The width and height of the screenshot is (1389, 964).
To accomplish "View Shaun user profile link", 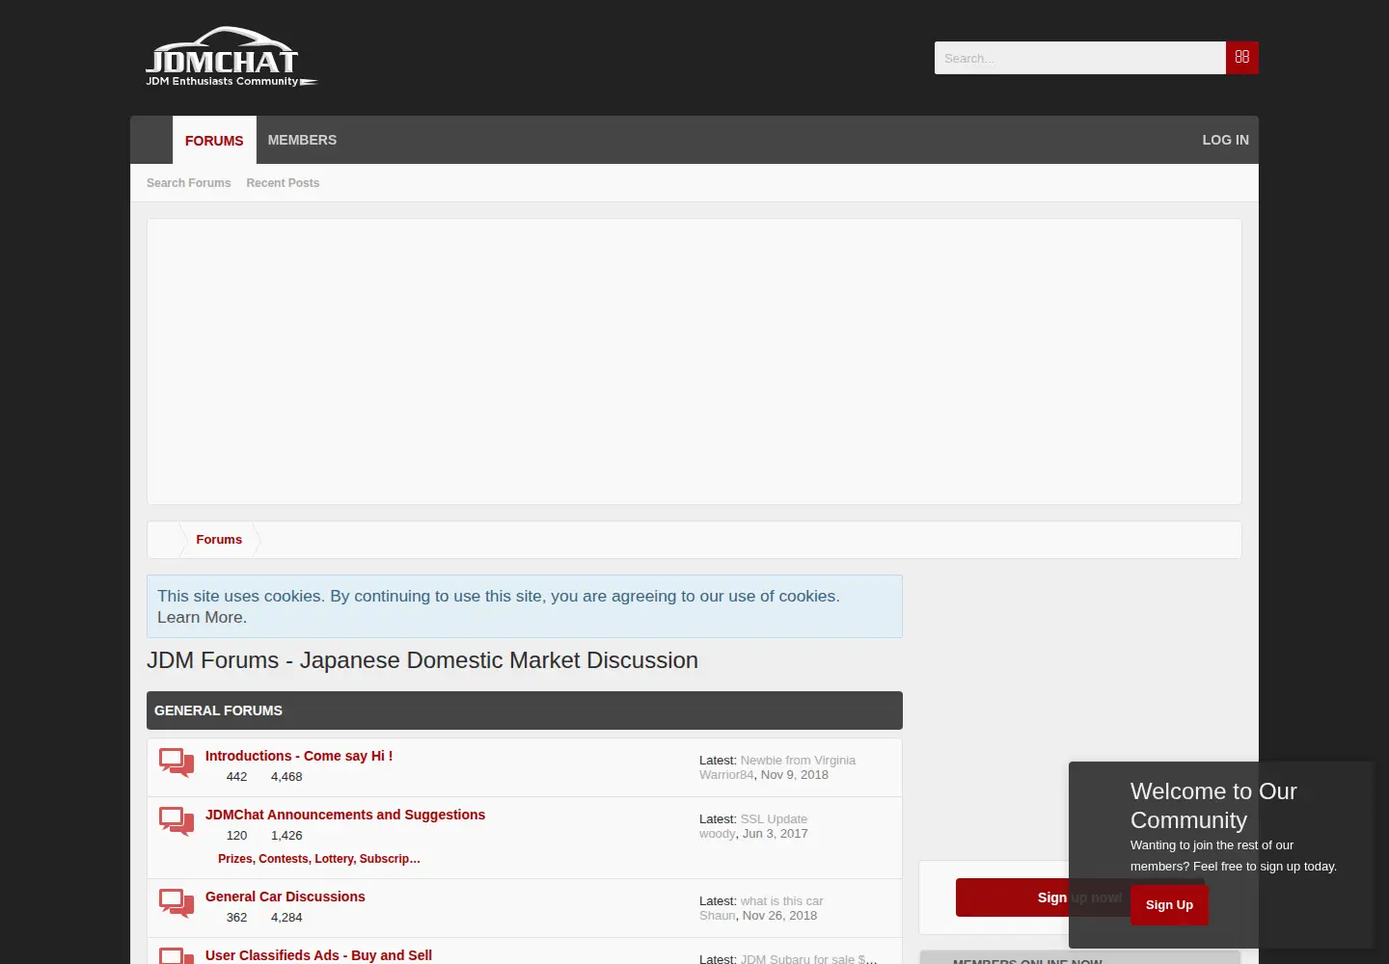I will pyautogui.click(x=718, y=916).
